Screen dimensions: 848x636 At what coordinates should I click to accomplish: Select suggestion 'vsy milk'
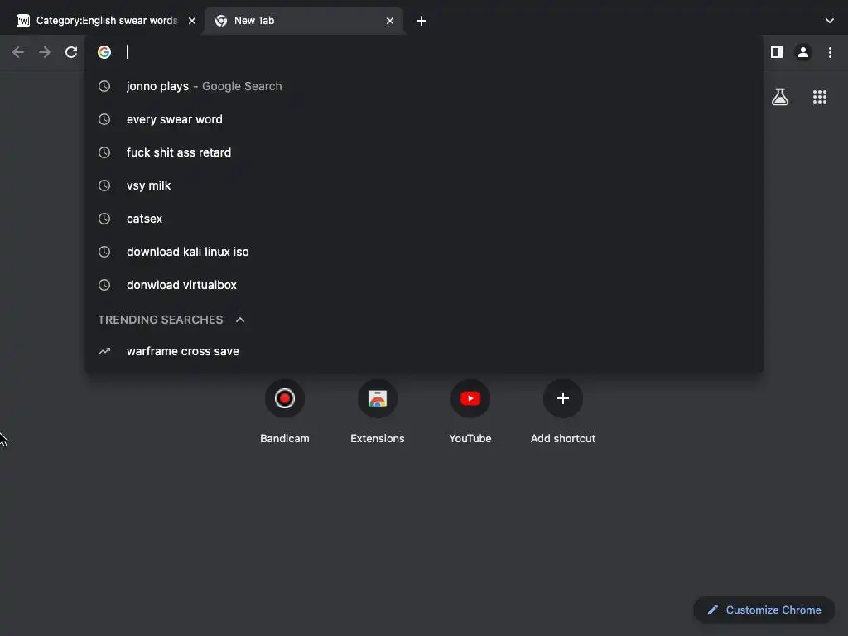(x=424, y=185)
